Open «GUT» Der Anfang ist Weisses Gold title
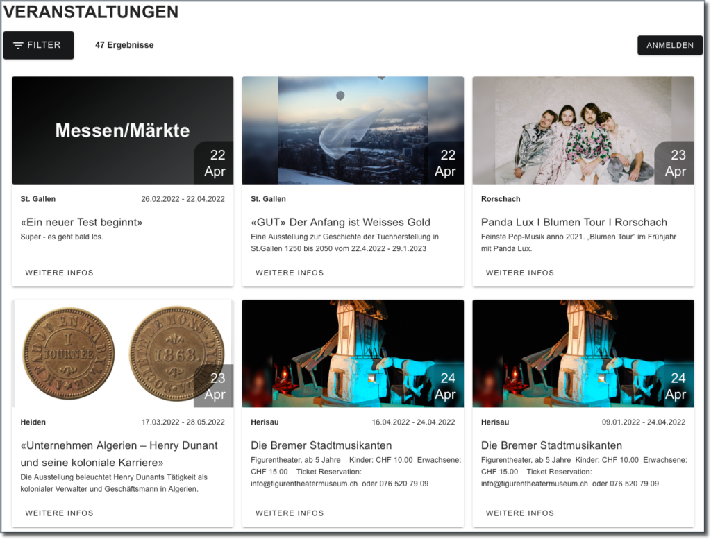This screenshot has height=539, width=711. 340,222
